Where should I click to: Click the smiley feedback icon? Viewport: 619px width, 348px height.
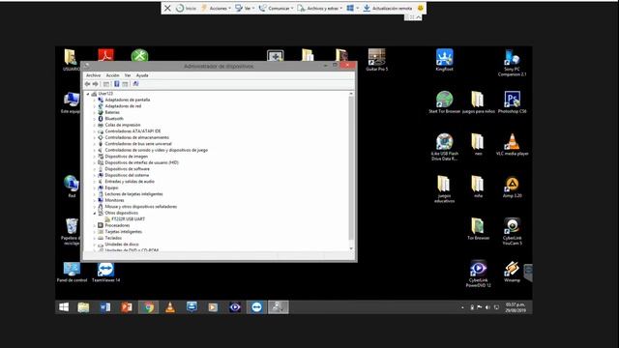click(x=421, y=8)
